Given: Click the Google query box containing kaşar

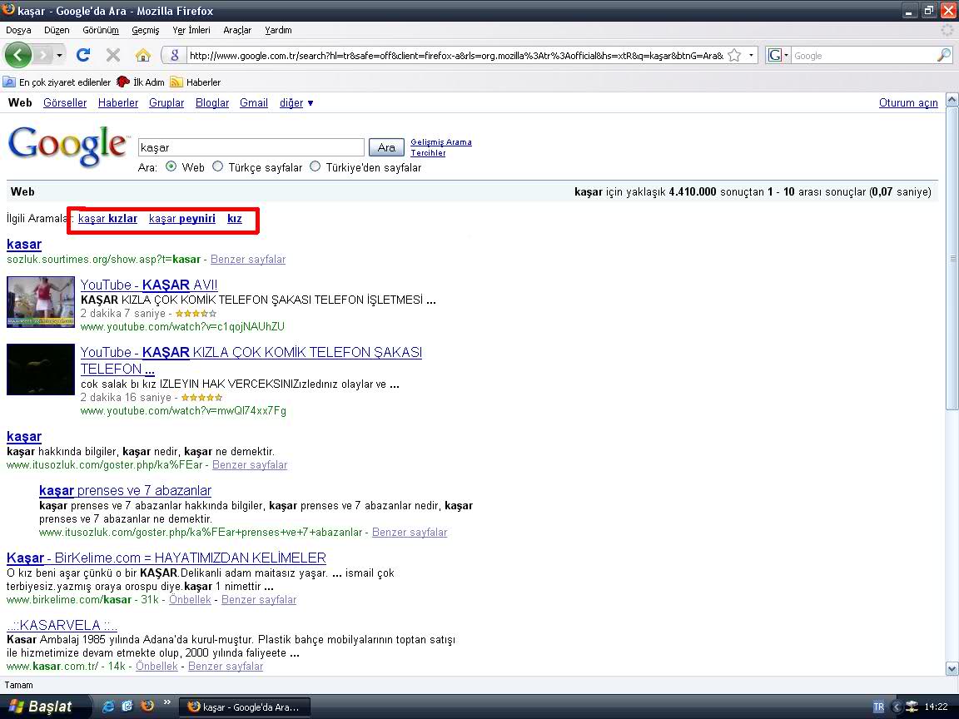Looking at the screenshot, I should [251, 147].
